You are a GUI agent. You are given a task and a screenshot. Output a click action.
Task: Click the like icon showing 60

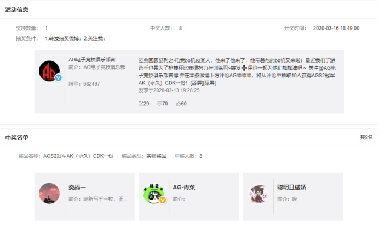click(179, 104)
